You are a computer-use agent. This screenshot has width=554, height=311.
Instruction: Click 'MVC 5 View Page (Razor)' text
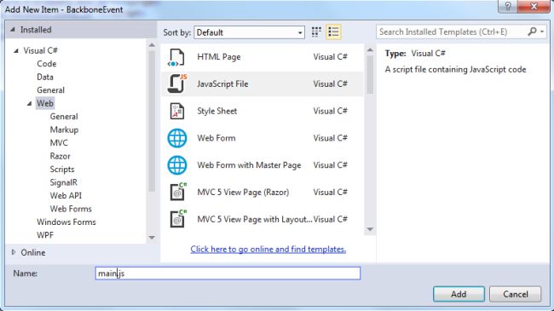tap(243, 193)
